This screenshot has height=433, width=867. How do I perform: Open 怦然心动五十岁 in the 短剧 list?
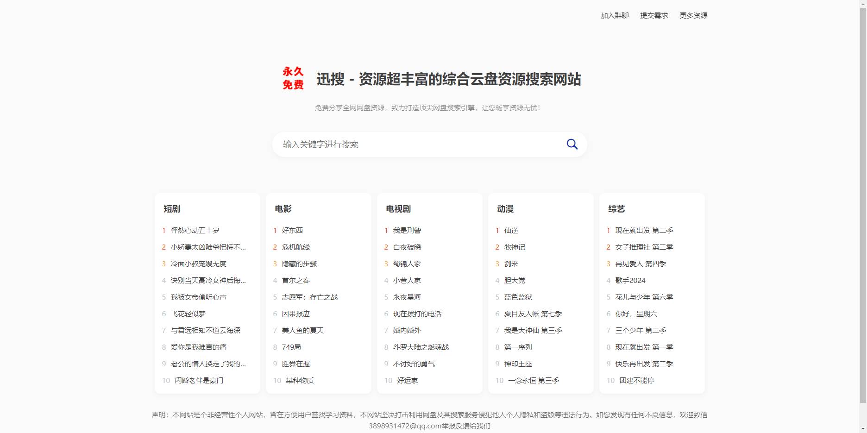(x=195, y=230)
